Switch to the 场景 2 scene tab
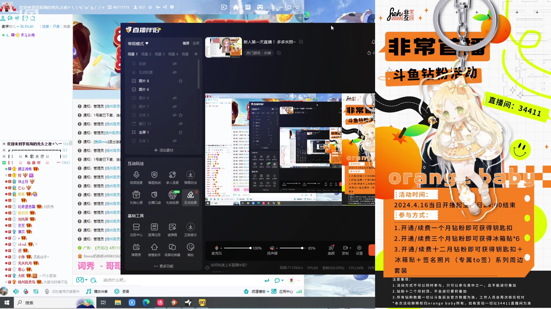The width and height of the screenshot is (551, 309). pyautogui.click(x=146, y=54)
